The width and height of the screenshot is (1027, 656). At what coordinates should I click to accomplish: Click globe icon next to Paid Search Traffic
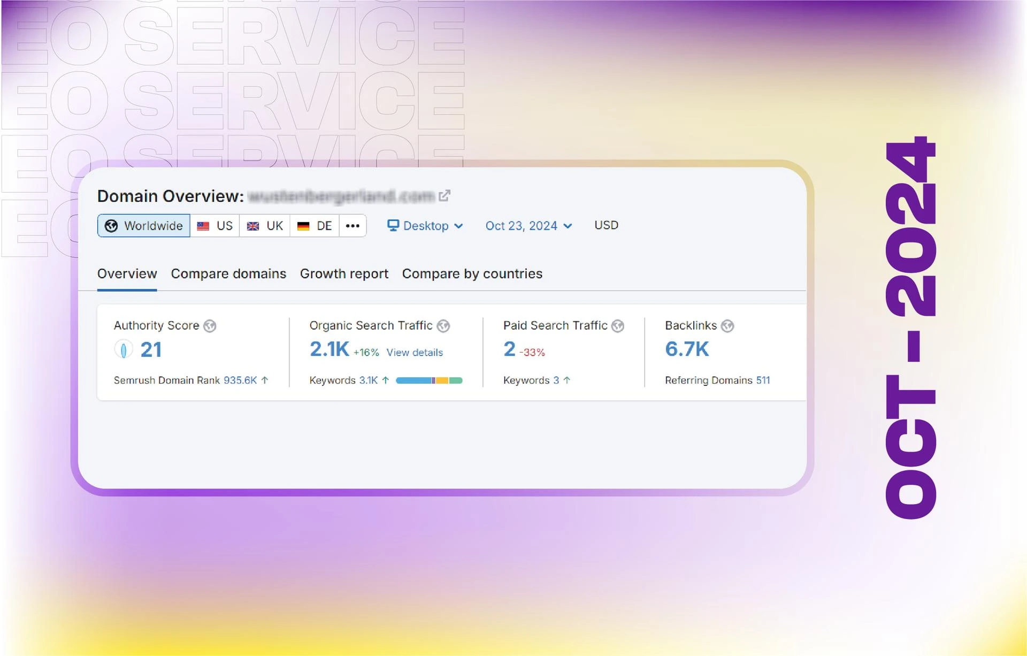tap(618, 326)
